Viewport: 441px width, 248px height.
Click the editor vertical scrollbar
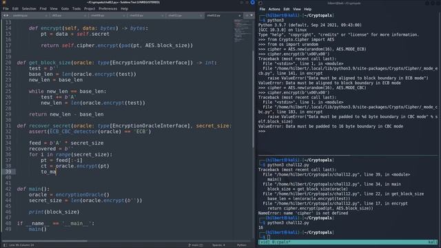click(253, 99)
